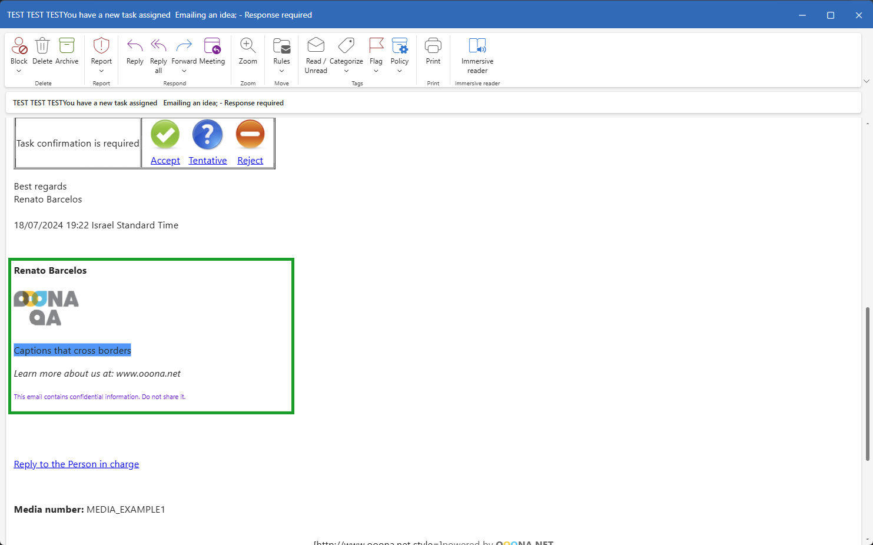This screenshot has height=545, width=873.
Task: Open the Zoom magnifier tool
Action: [248, 46]
